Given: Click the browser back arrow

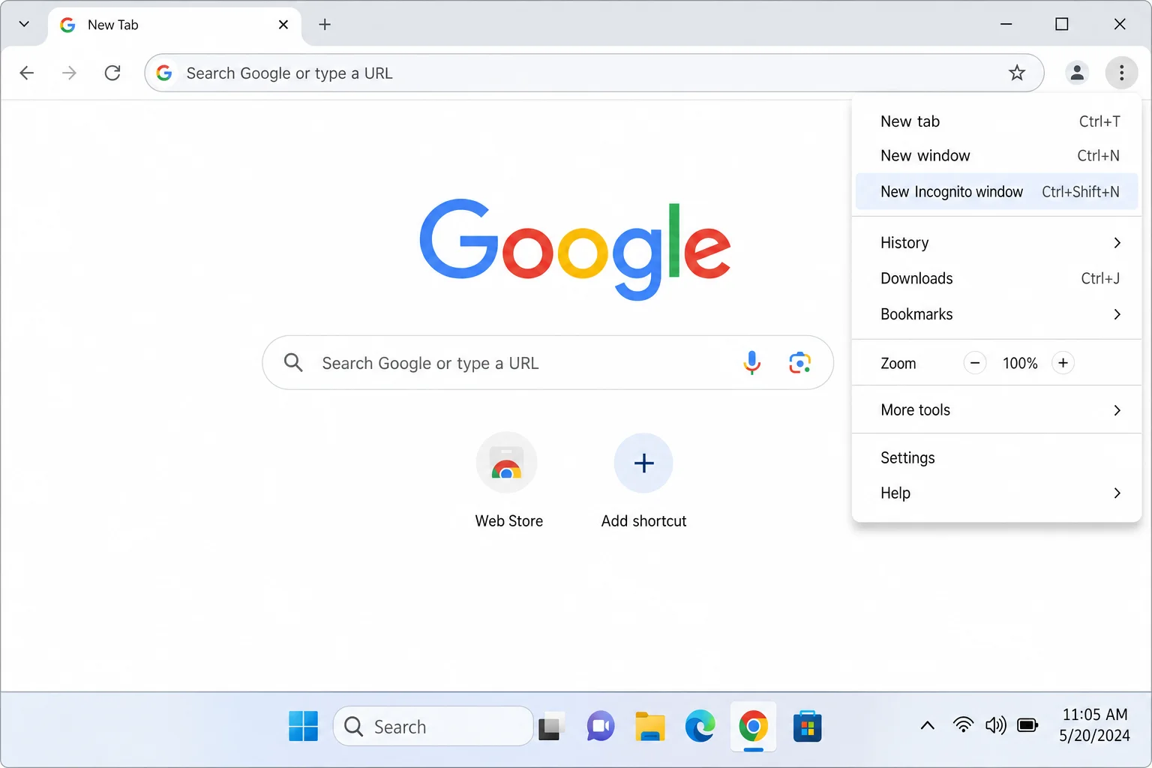Looking at the screenshot, I should tap(27, 73).
